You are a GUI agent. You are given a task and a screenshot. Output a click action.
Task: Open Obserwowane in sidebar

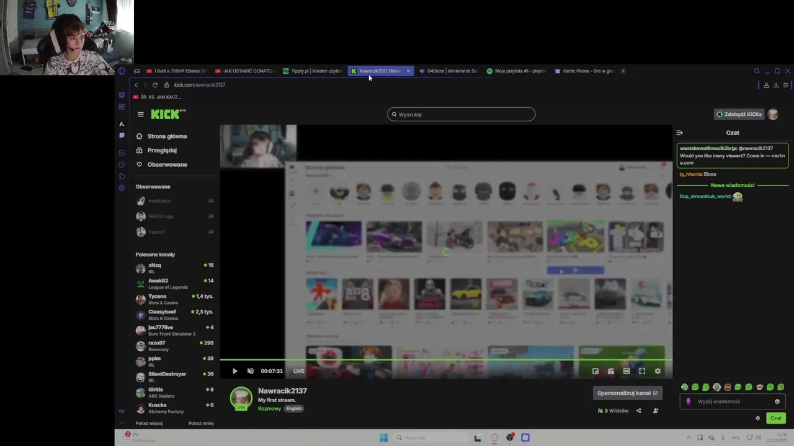click(x=161, y=165)
